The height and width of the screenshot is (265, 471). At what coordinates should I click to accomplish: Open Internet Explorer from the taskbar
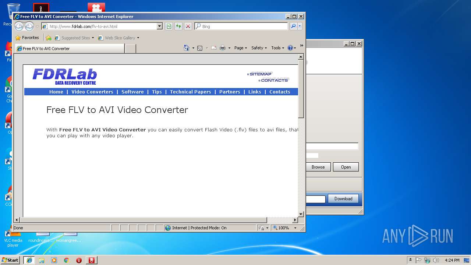pyautogui.click(x=29, y=260)
